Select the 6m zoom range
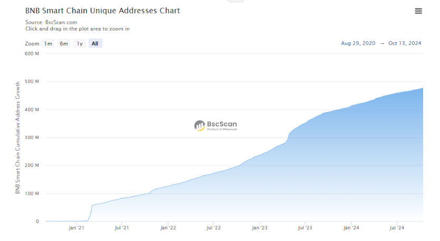The height and width of the screenshot is (241, 440). click(64, 44)
